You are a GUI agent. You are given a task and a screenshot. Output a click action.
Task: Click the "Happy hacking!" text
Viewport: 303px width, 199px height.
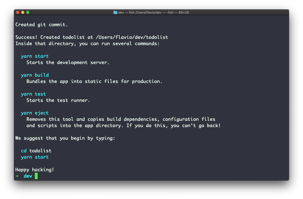click(x=35, y=169)
